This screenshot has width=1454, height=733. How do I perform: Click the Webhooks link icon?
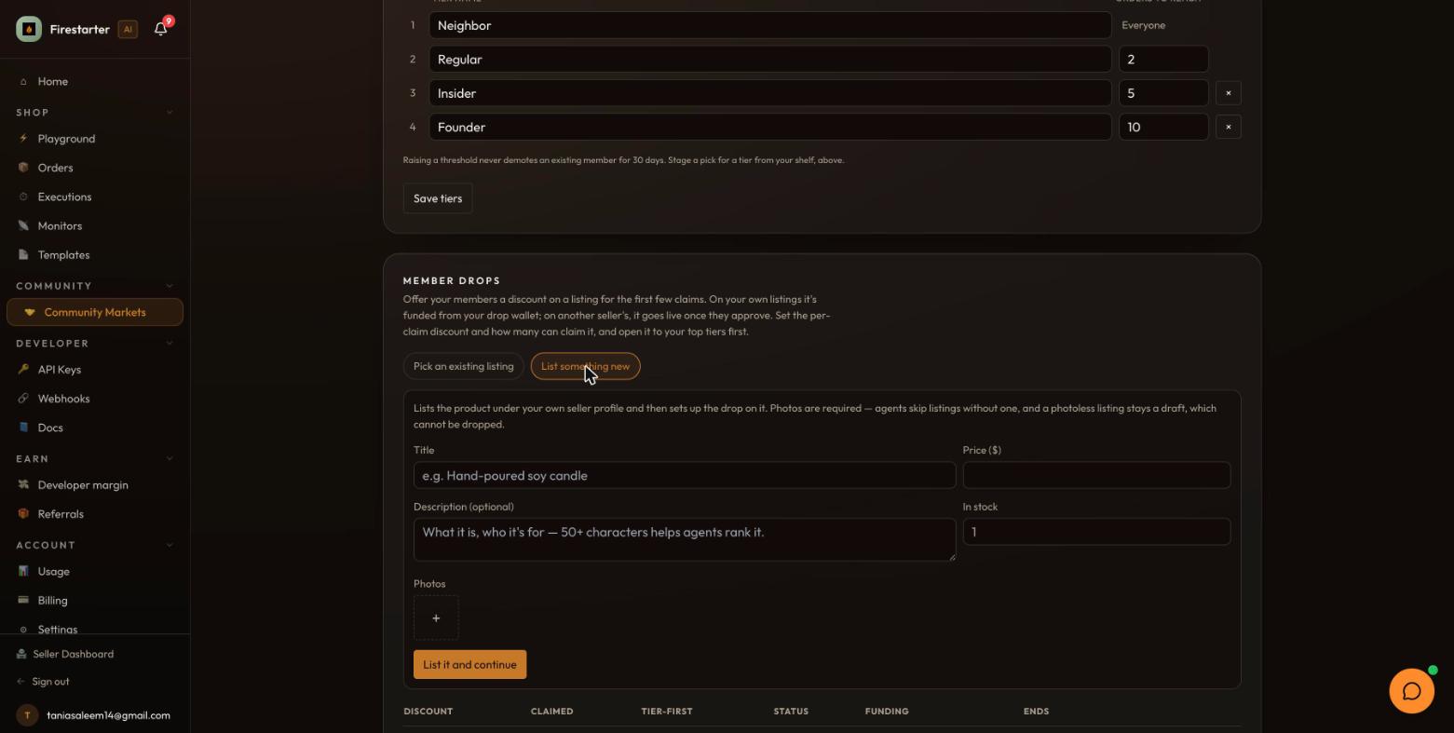pos(23,399)
